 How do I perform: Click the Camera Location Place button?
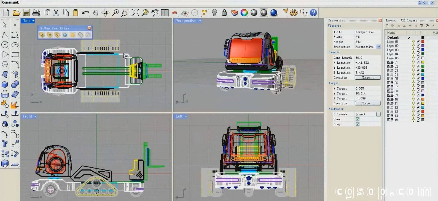(367, 78)
